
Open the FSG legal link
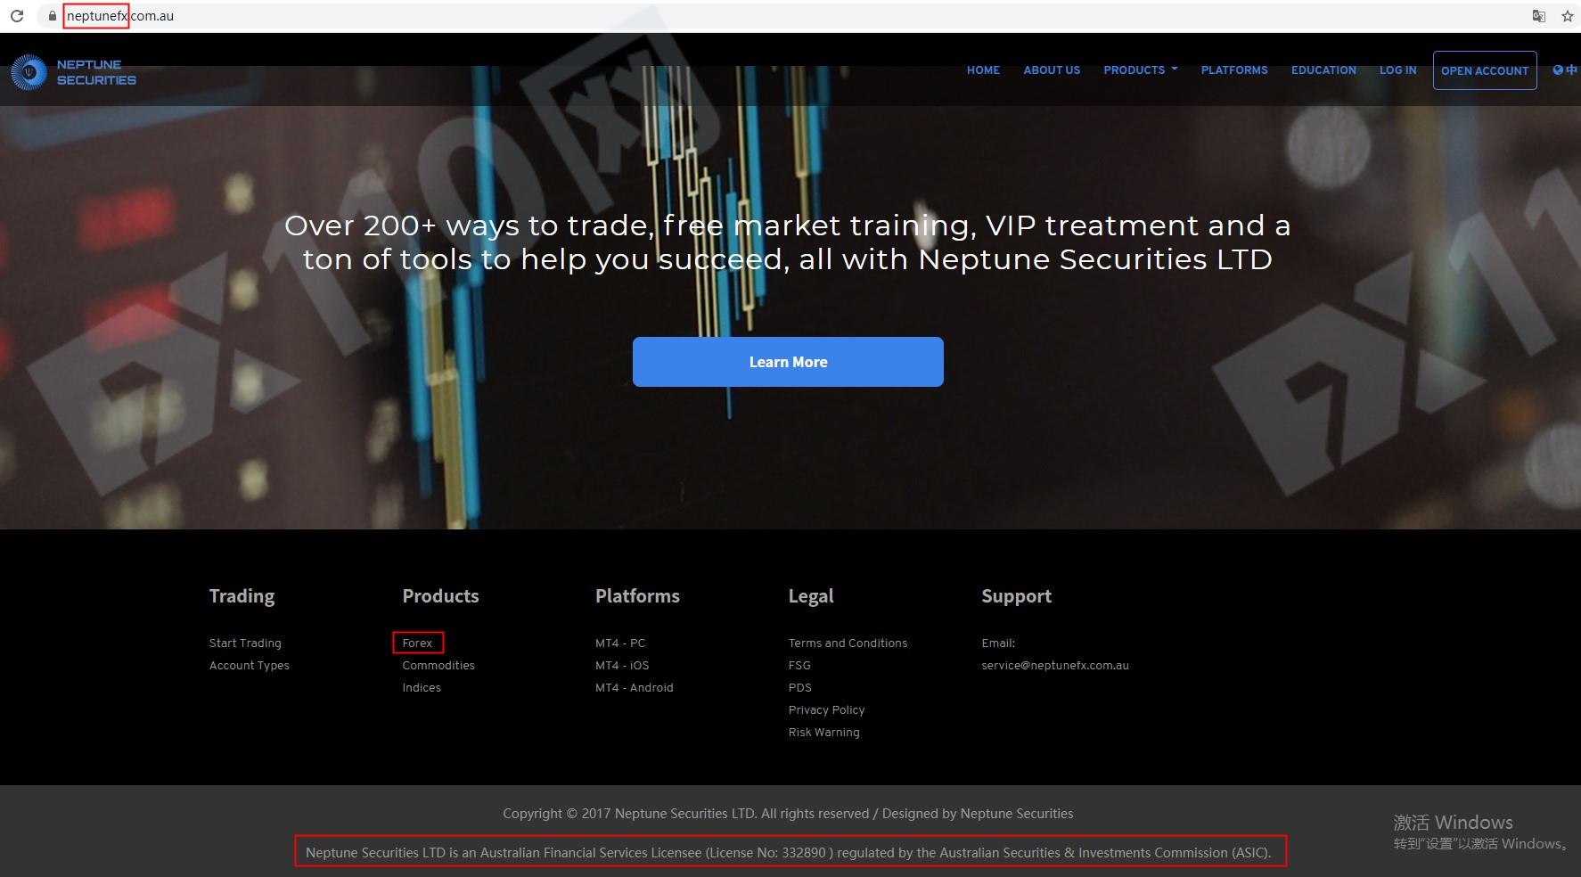pos(799,665)
